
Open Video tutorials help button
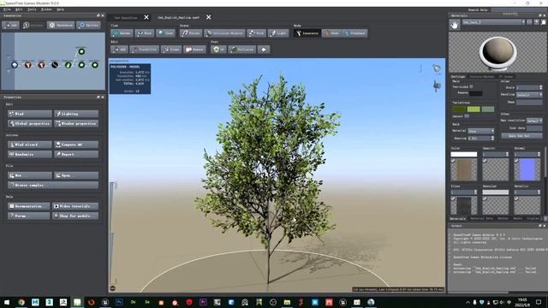tap(75, 206)
